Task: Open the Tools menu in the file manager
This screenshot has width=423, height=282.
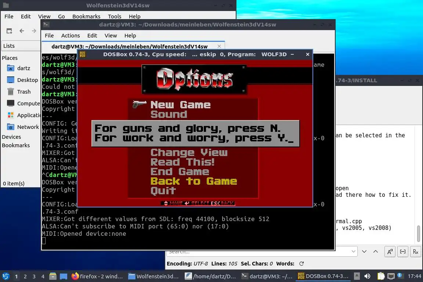Action: click(115, 17)
